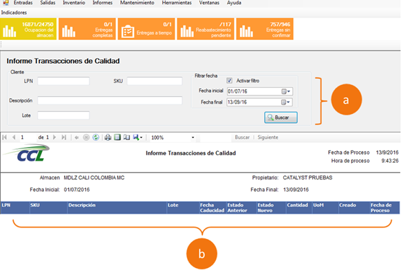Open the Informes menu
This screenshot has width=403, height=270.
(x=102, y=3)
